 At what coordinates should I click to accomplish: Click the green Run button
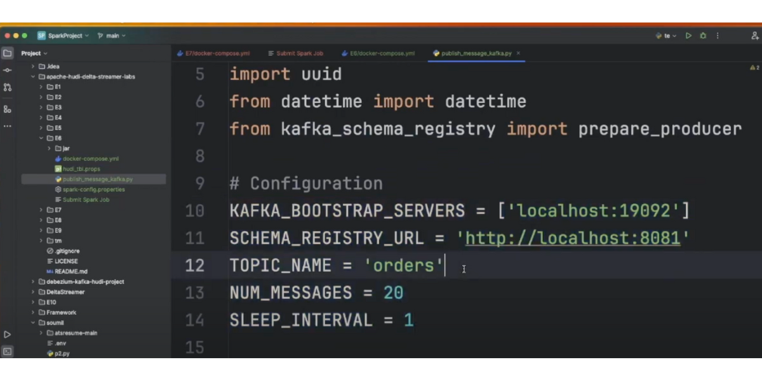coord(688,36)
